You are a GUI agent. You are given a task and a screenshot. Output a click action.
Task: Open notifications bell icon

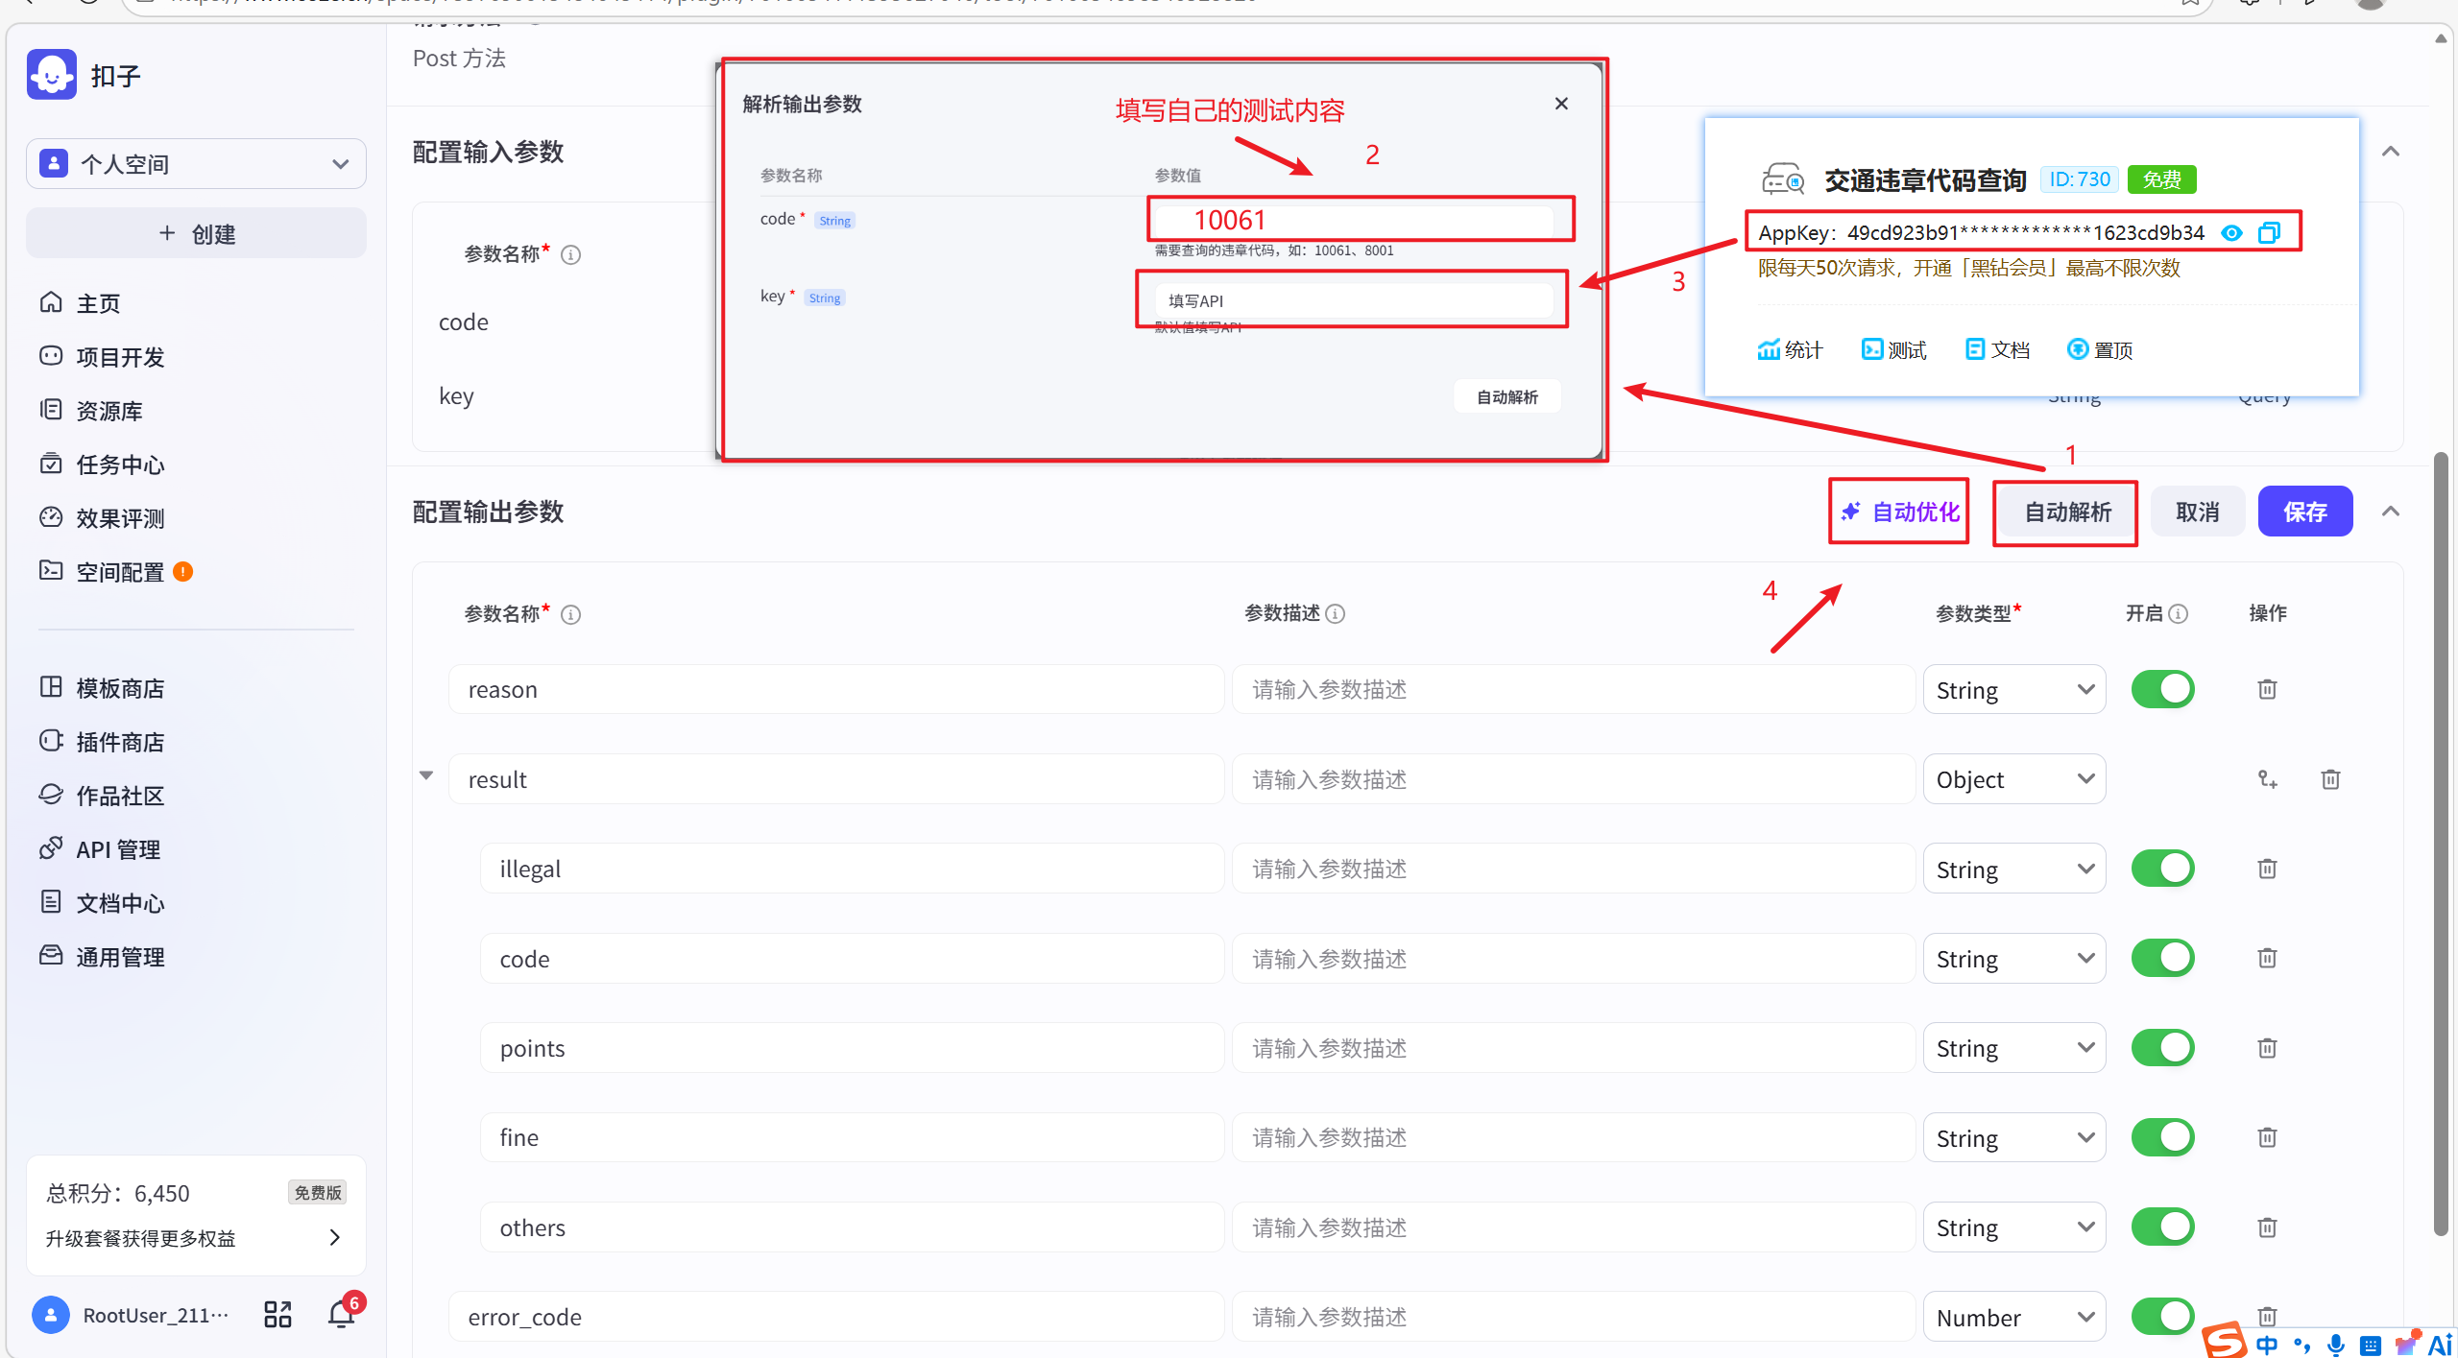[x=341, y=1314]
